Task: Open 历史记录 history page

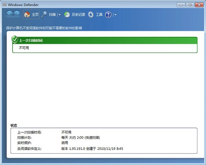Action: 79,14
